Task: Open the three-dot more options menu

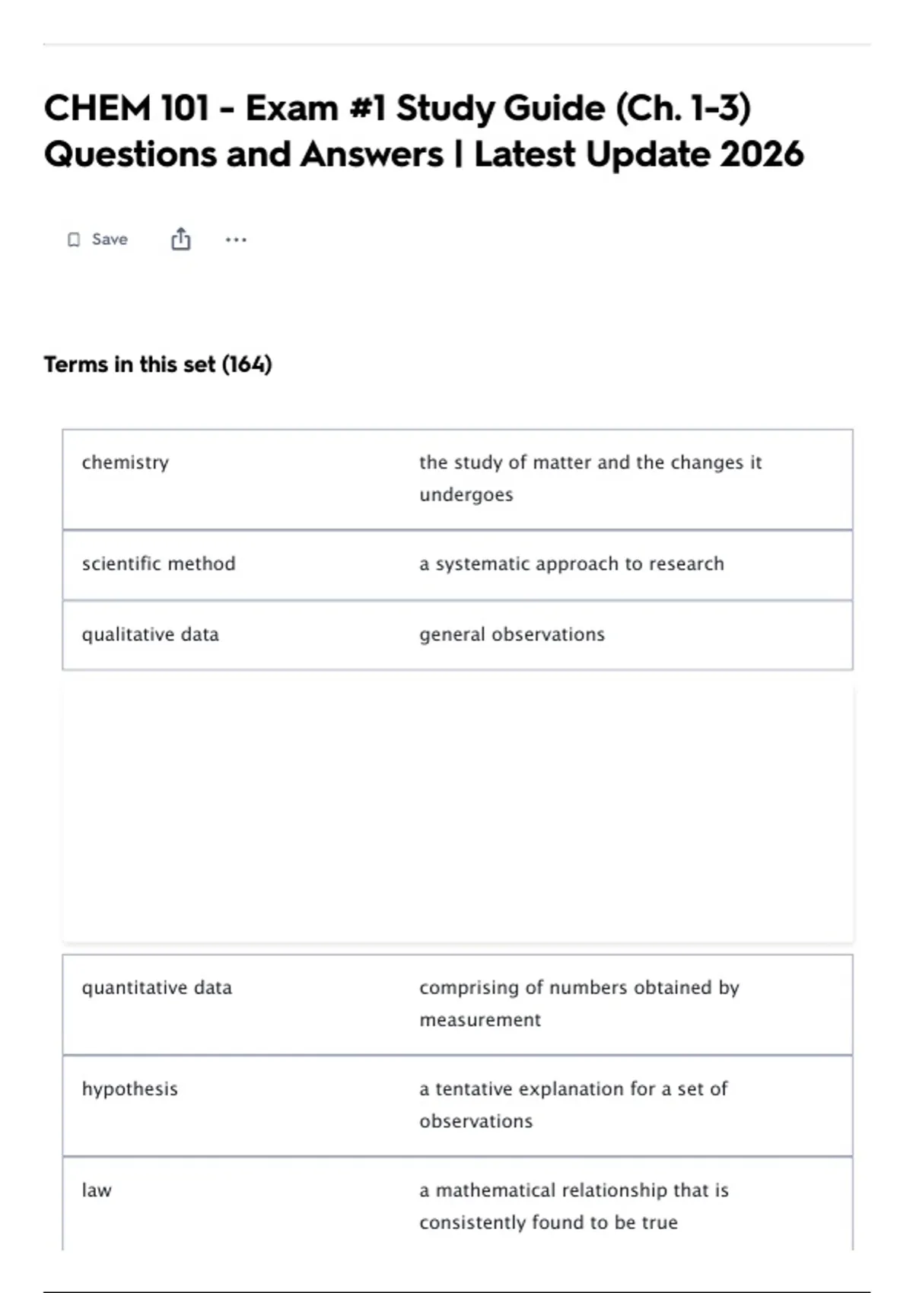Action: coord(236,240)
